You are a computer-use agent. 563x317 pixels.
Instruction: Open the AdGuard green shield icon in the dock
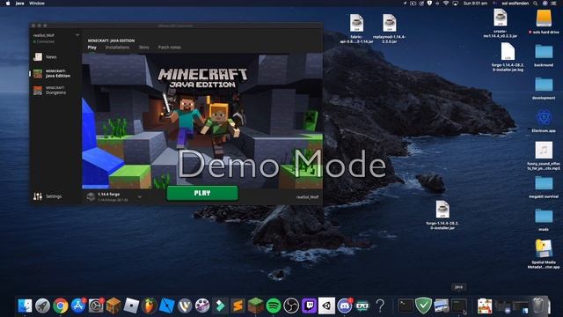(x=423, y=306)
